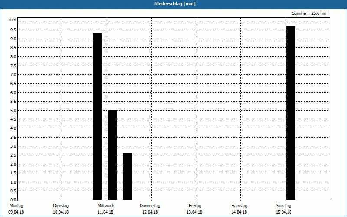This screenshot has height=217, width=347.
Task: Click the 6,0 y-axis value
Action: tap(13, 92)
